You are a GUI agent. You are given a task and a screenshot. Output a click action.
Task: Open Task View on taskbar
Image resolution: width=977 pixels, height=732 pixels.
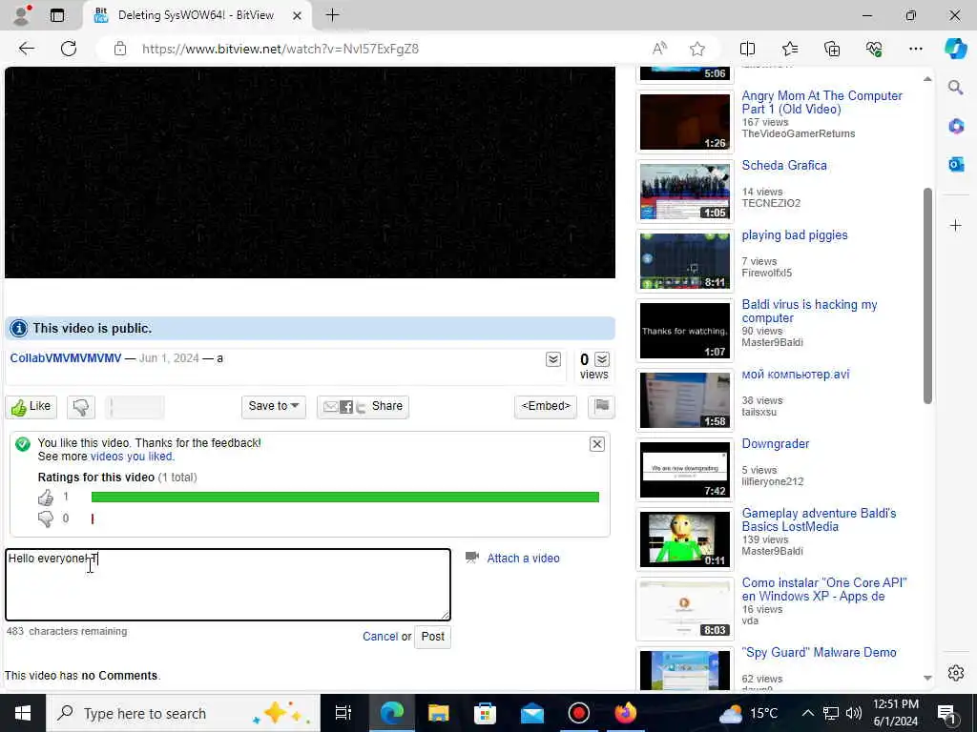click(x=343, y=713)
